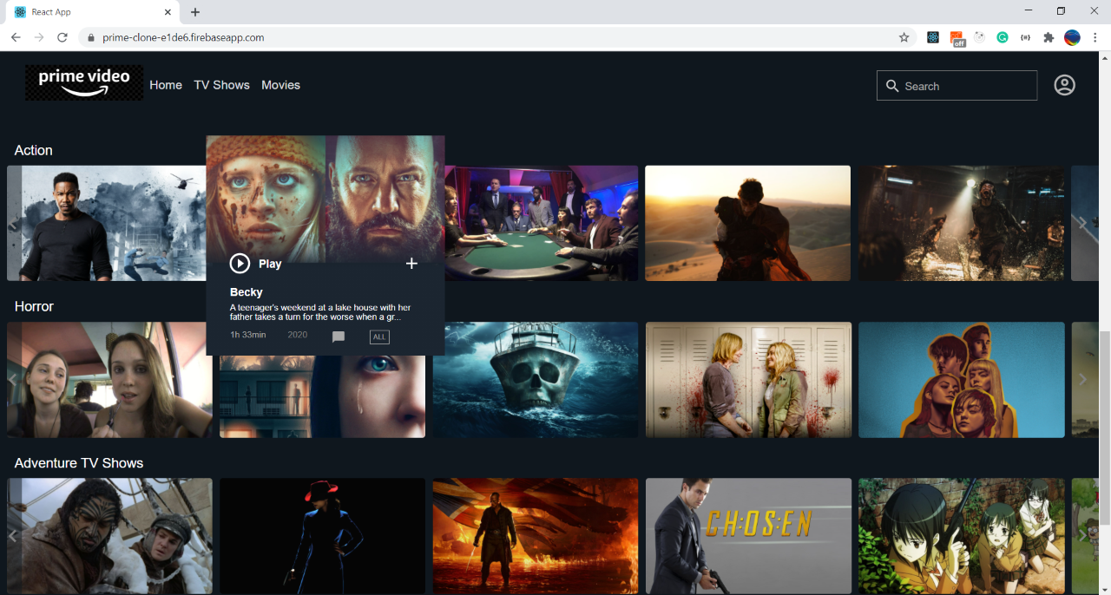Screen dimensions: 1111x595
Task: Click the scrollbar up arrow
Action: tap(1104, 57)
